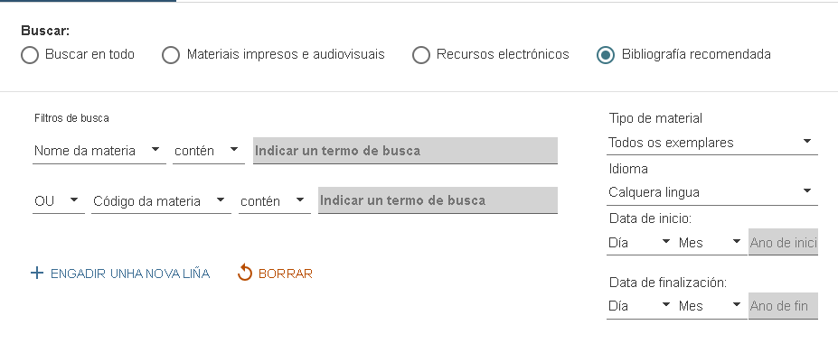Click the Ano de fin year field
Screen dimensions: 838x362
(783, 306)
